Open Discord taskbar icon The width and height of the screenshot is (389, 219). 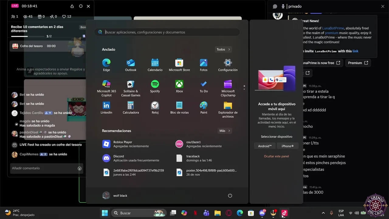[262, 213]
